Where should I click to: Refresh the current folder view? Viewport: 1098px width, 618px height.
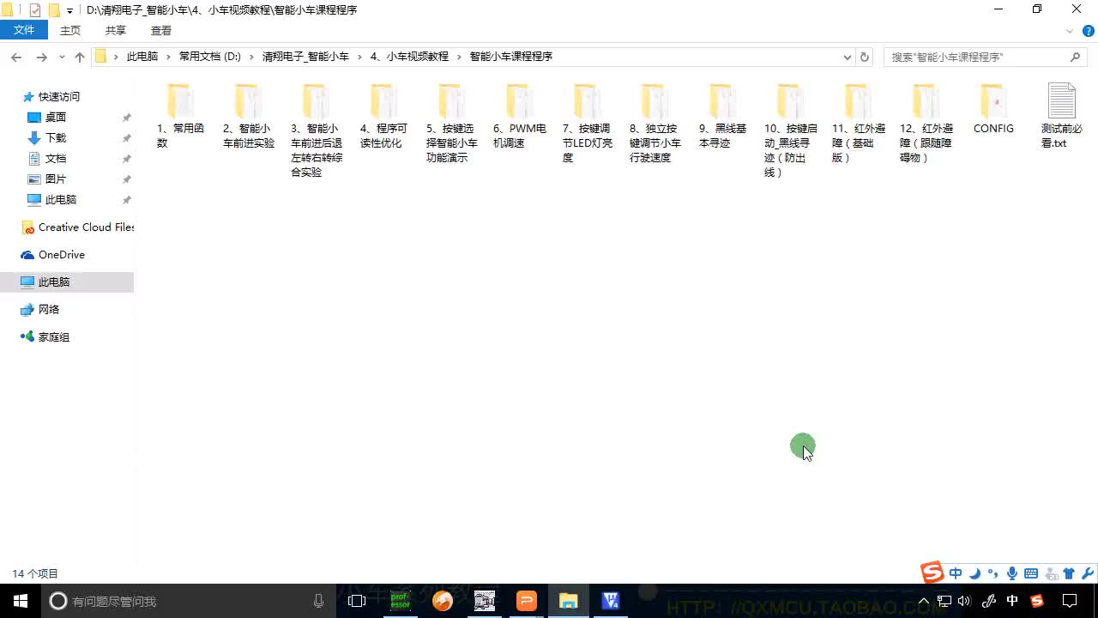click(865, 57)
